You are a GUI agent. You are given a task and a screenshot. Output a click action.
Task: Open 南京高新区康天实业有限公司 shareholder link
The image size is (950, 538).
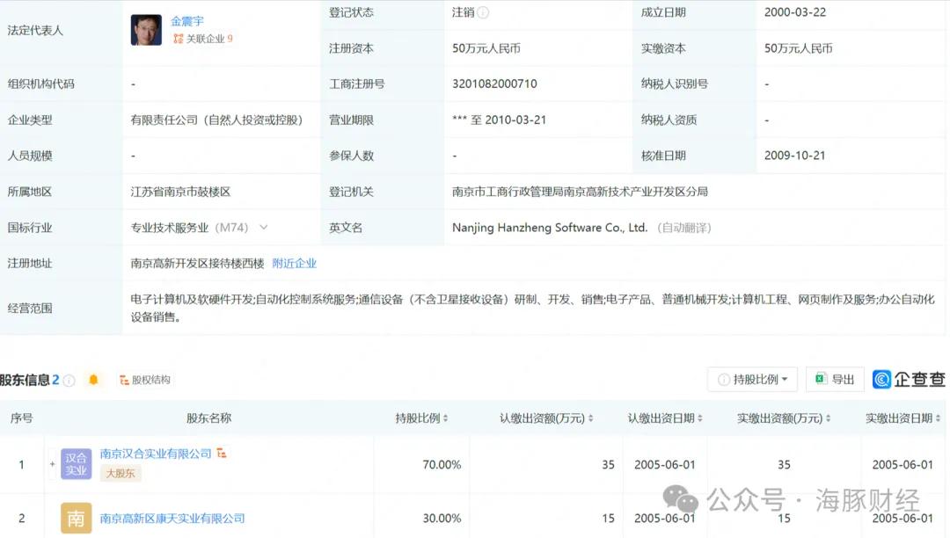click(172, 518)
